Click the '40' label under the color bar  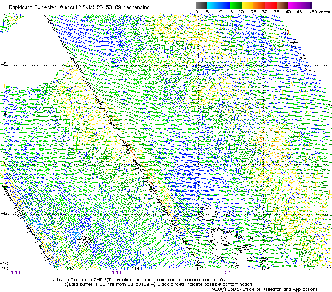point(288,12)
